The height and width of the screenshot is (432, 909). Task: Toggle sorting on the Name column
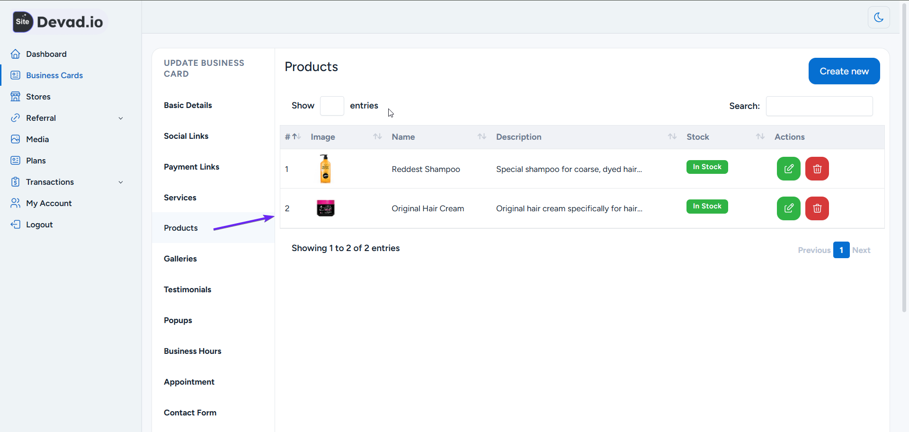(481, 137)
